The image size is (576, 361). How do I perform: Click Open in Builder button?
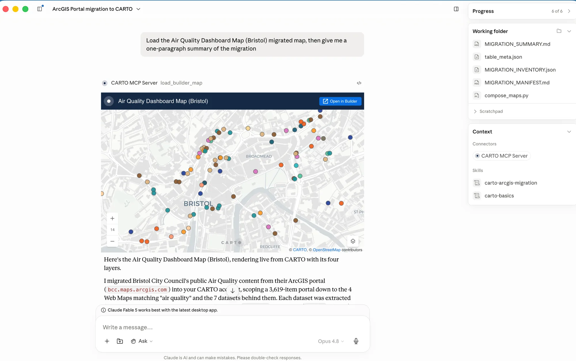340,101
